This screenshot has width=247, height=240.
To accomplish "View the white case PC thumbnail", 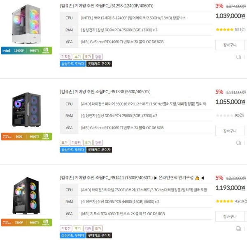I will tap(26, 24).
